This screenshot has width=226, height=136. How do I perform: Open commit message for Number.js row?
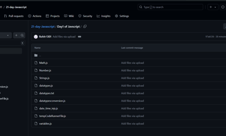(132, 70)
